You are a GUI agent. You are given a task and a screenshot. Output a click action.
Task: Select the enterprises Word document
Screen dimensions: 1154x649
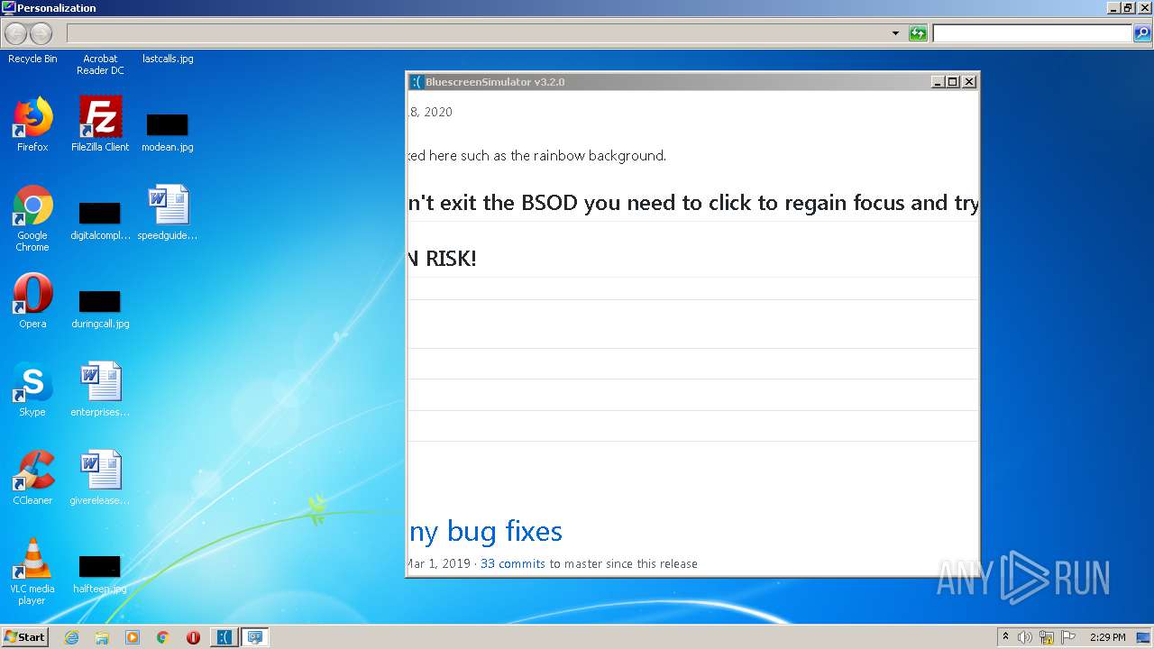pyautogui.click(x=100, y=389)
